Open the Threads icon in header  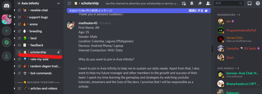click(184, 3)
